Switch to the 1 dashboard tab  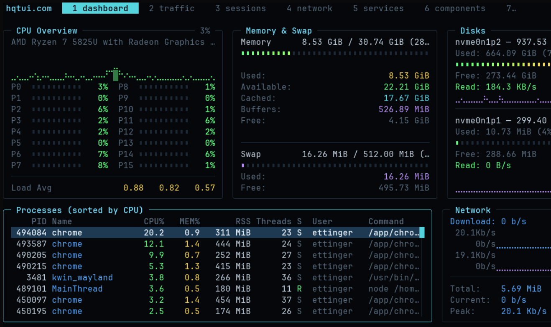pyautogui.click(x=100, y=8)
